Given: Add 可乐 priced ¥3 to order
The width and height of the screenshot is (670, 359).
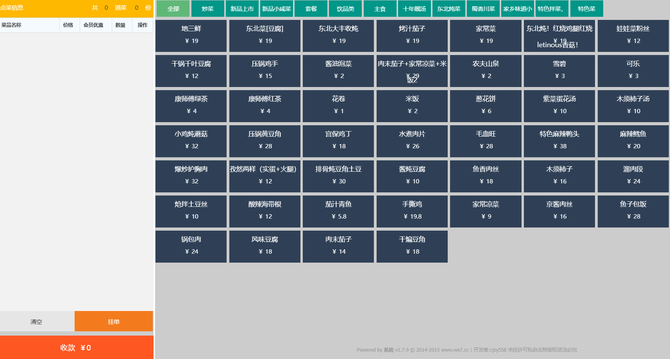Looking at the screenshot, I should tap(633, 71).
